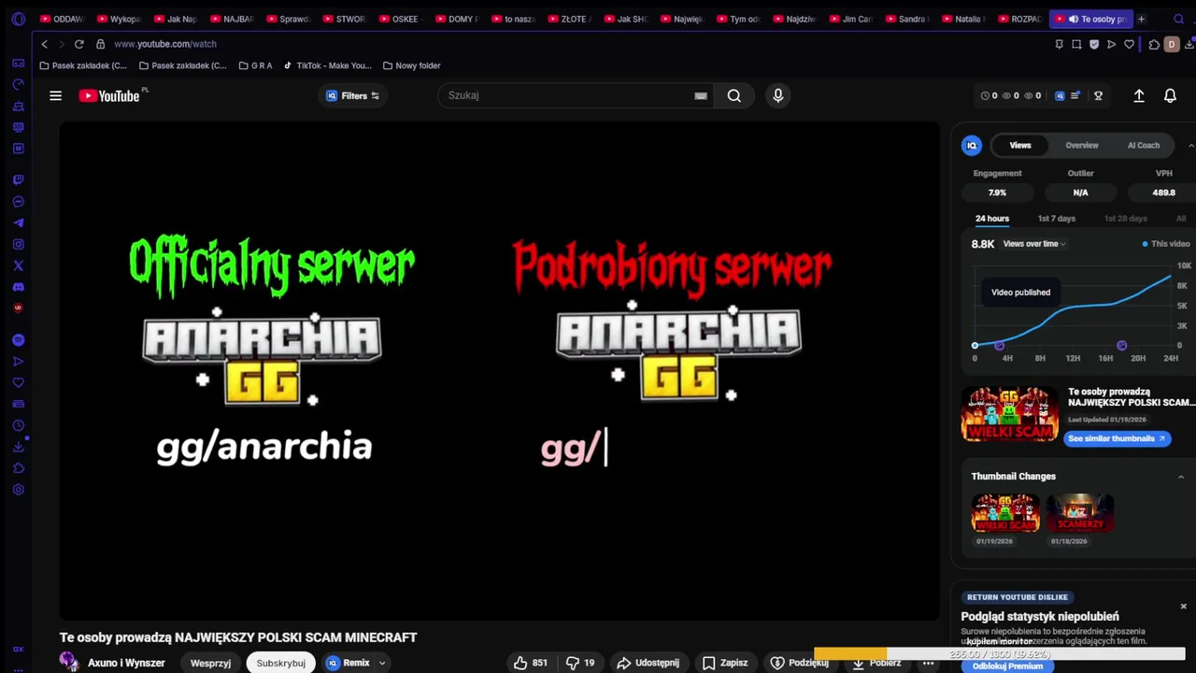Click the WIELKI SCAM video thumbnail
The image size is (1196, 673).
pyautogui.click(x=1010, y=414)
